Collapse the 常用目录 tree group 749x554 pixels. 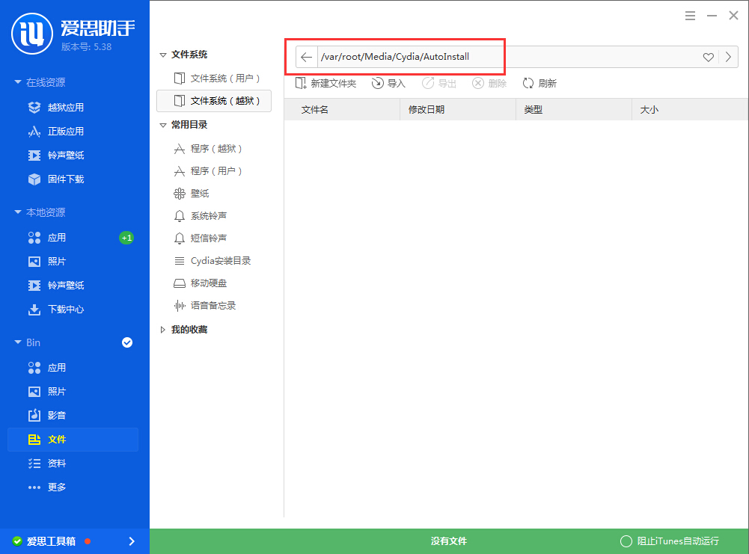click(x=163, y=125)
